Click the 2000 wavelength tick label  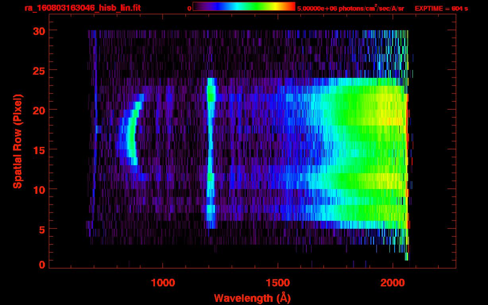[x=393, y=282]
